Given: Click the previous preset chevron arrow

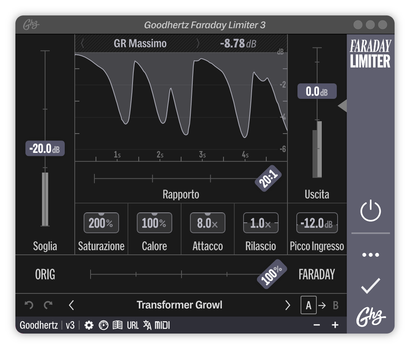Looking at the screenshot, I should coord(71,305).
